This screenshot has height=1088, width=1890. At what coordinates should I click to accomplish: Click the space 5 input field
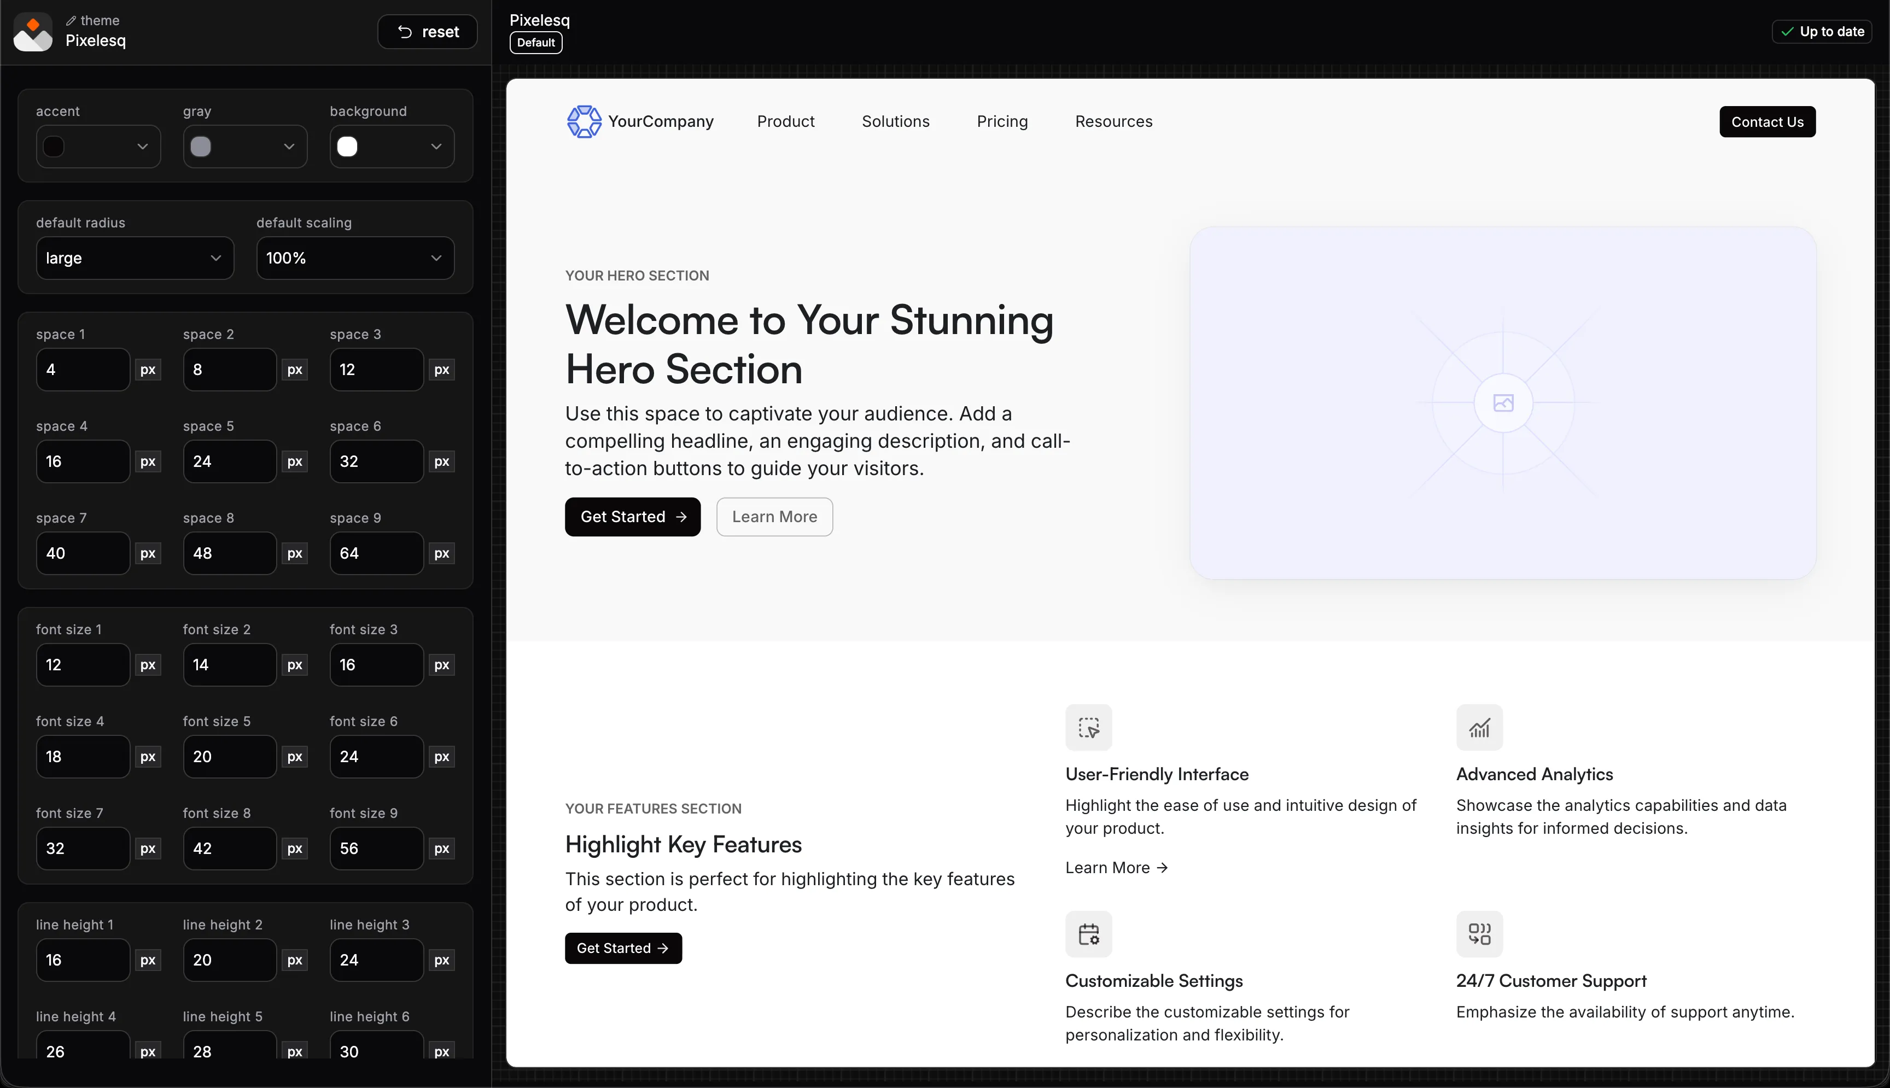(x=230, y=461)
